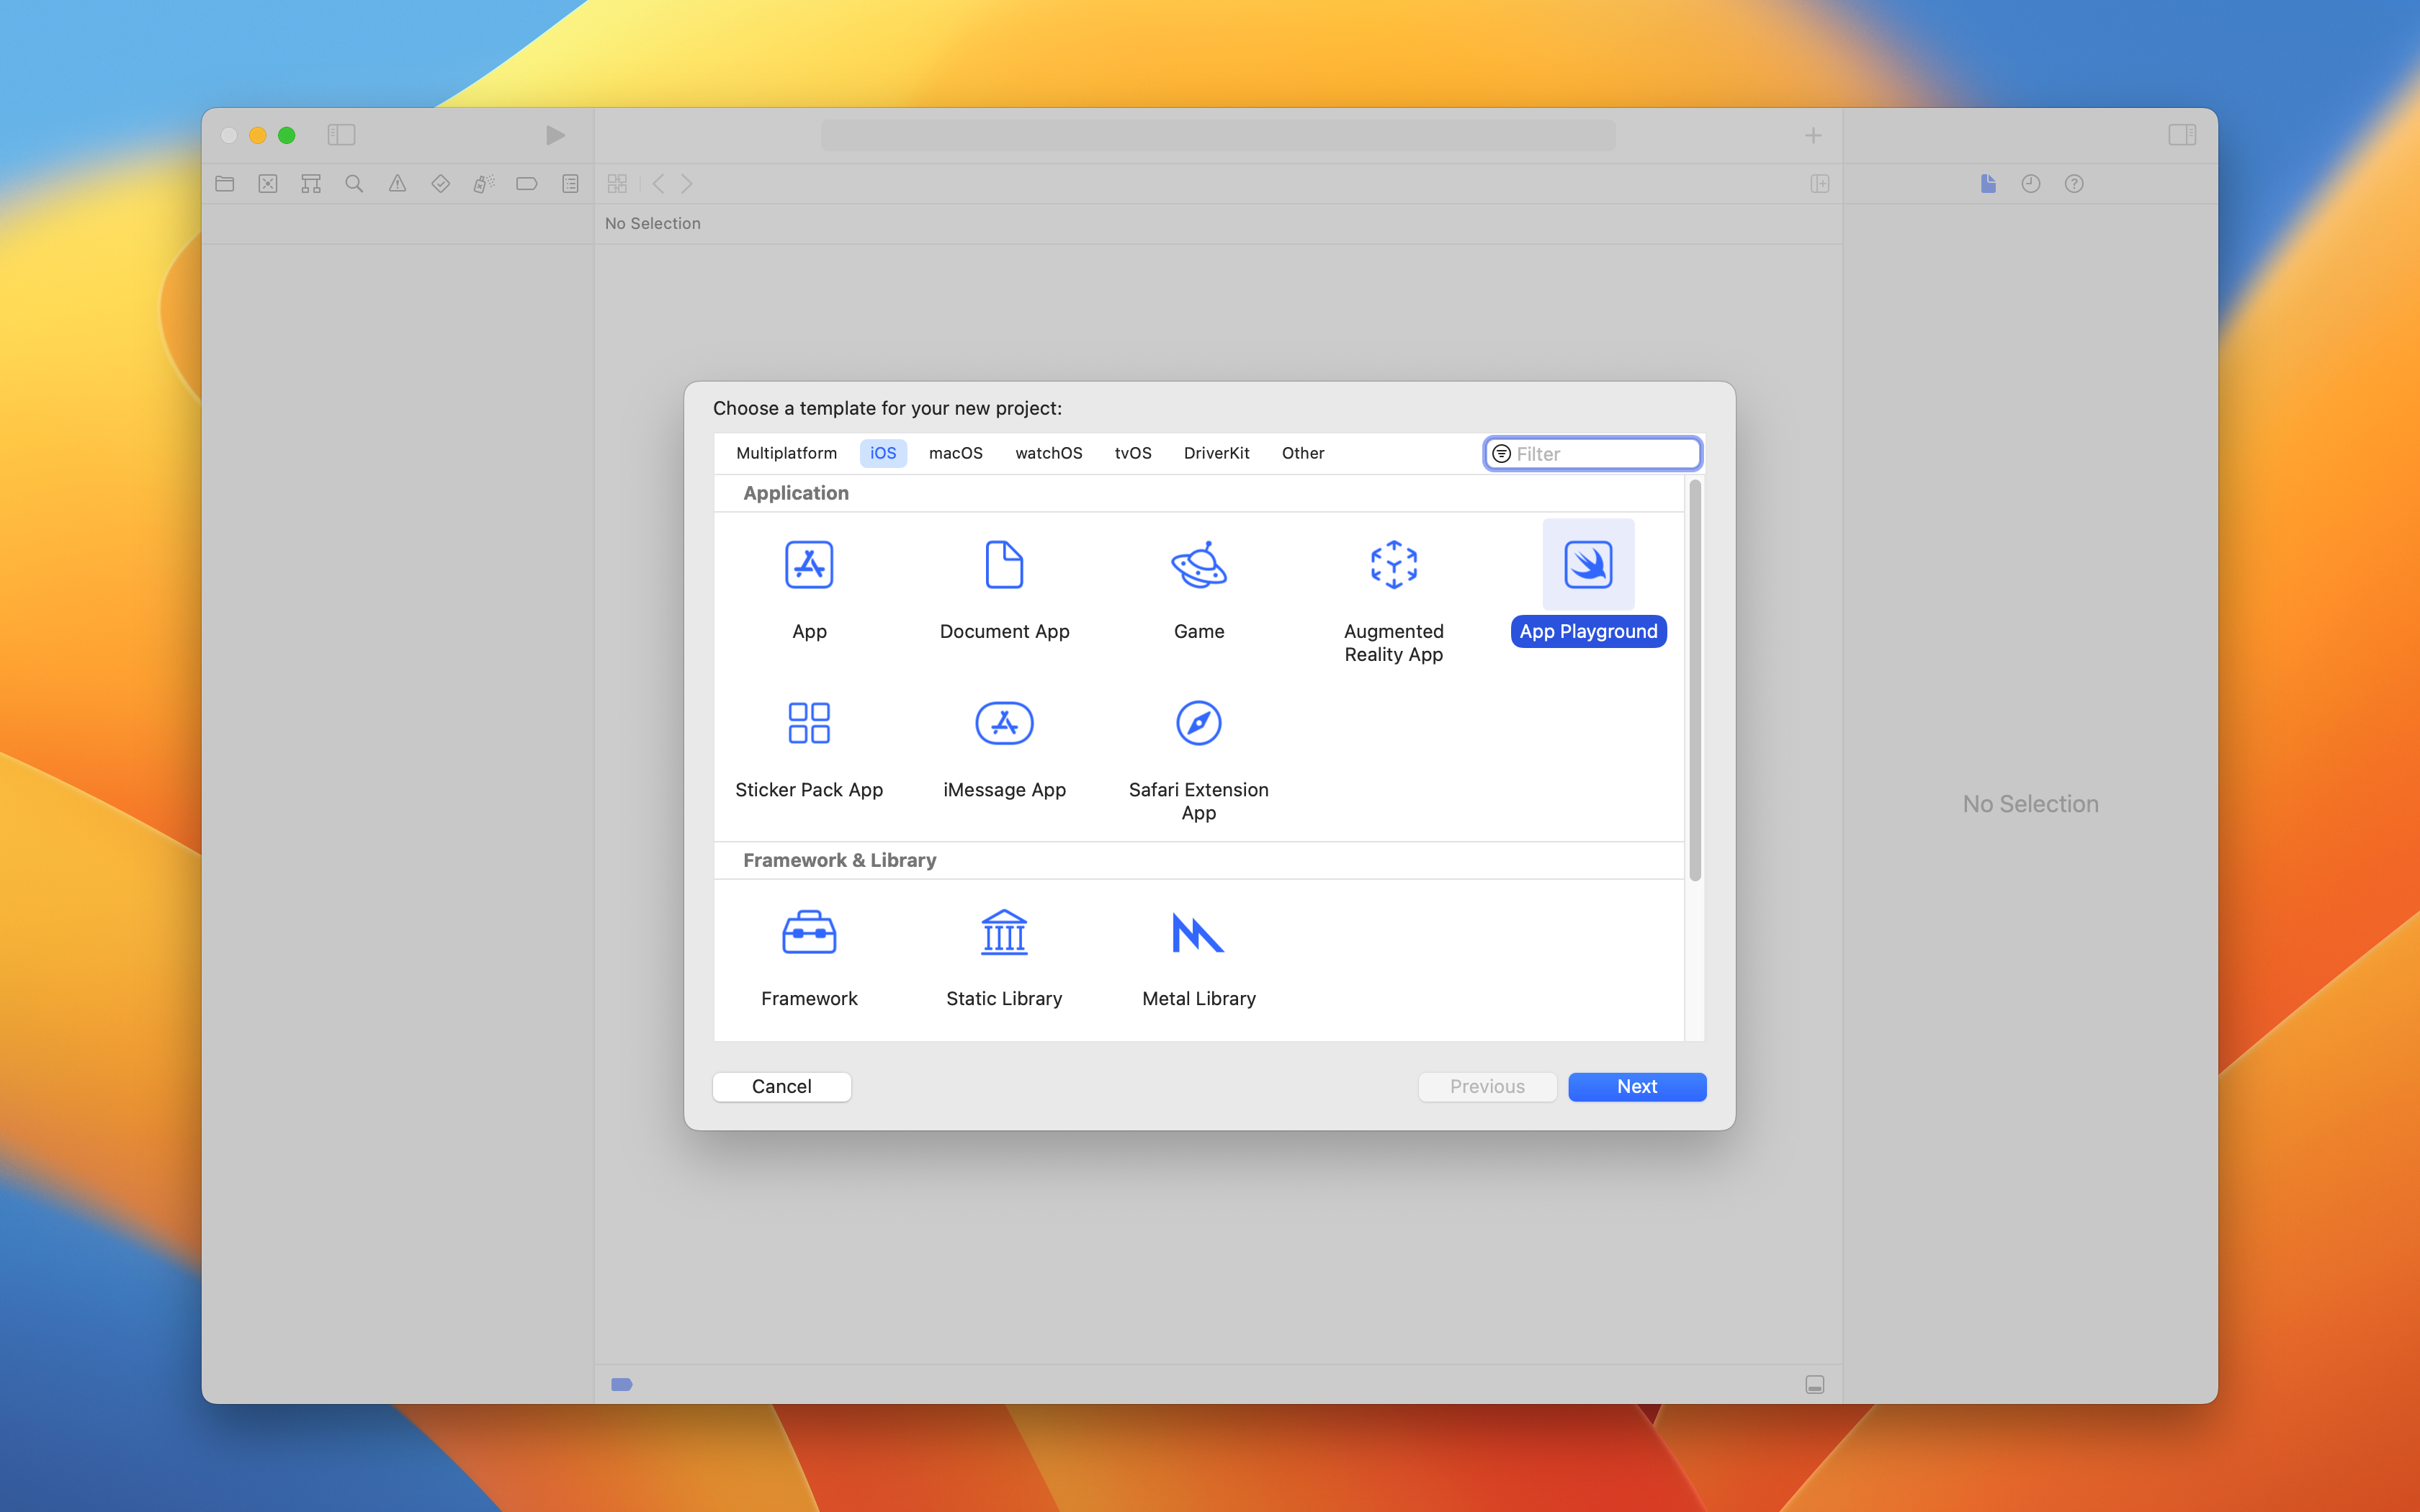Pick the Safari Extension App template
Viewport: 2420px width, 1512px height.
click(1198, 723)
